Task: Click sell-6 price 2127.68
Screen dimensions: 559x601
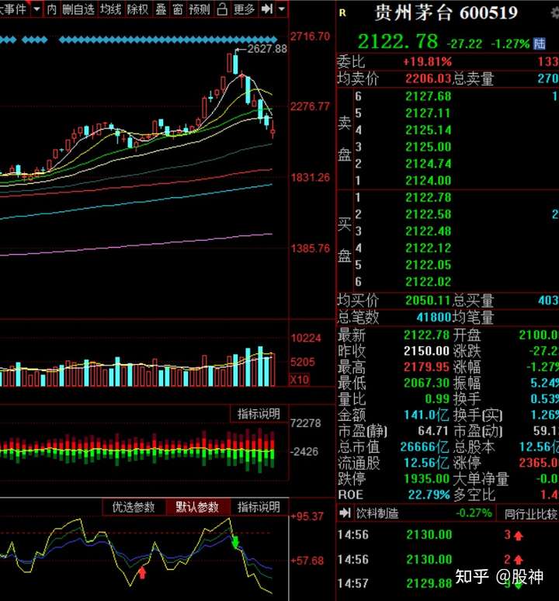Action: point(429,96)
